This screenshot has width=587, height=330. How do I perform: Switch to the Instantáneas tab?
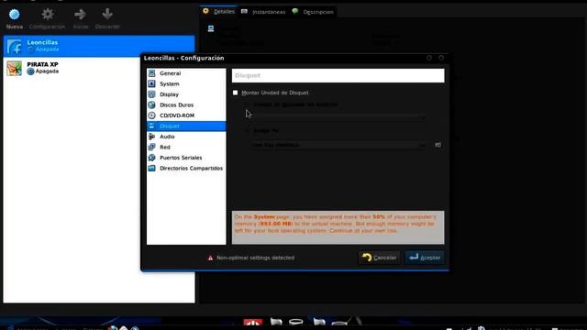point(263,12)
